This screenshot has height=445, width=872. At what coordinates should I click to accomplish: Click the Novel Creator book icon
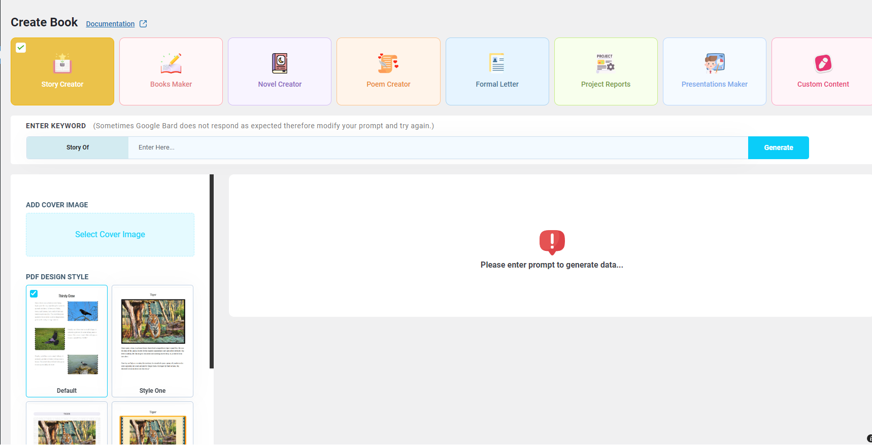(280, 63)
